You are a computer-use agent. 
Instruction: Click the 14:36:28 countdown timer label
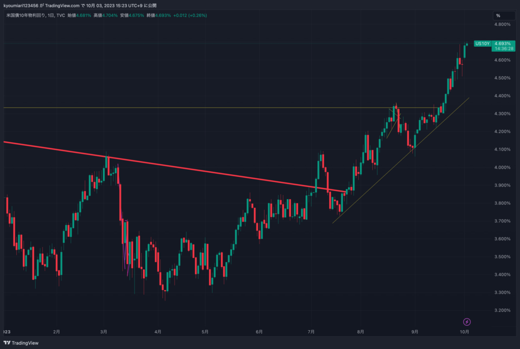click(x=504, y=49)
